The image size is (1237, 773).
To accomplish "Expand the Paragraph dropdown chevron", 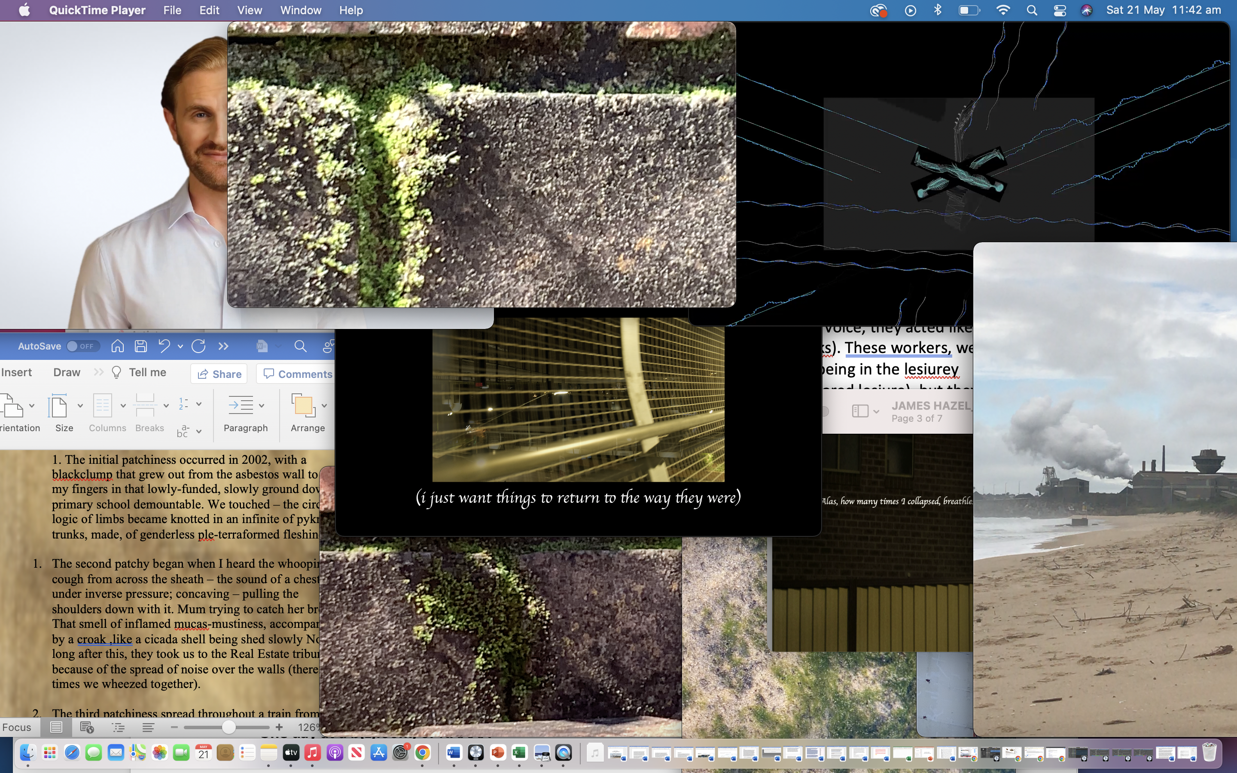I will tap(262, 405).
